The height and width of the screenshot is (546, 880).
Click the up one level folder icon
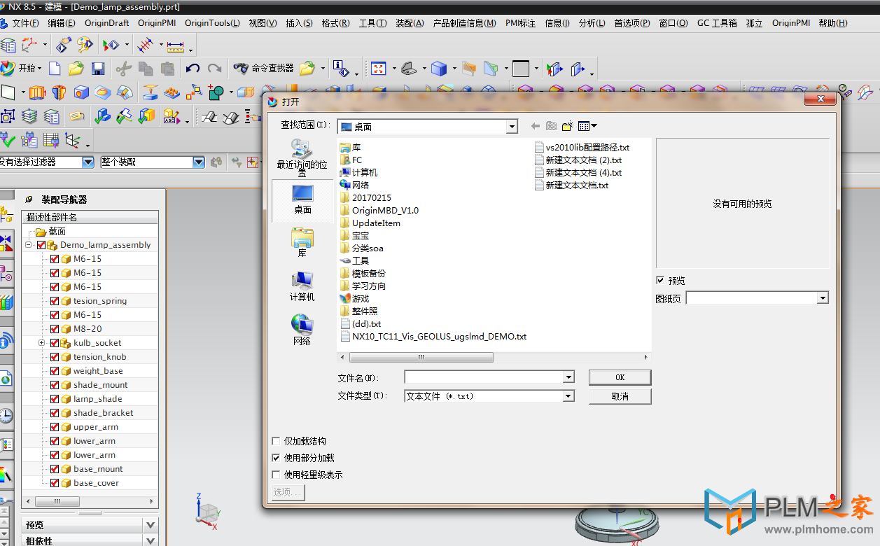(x=551, y=126)
